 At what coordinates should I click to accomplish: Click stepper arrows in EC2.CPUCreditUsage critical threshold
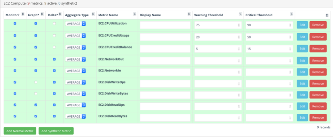[x=290, y=37]
